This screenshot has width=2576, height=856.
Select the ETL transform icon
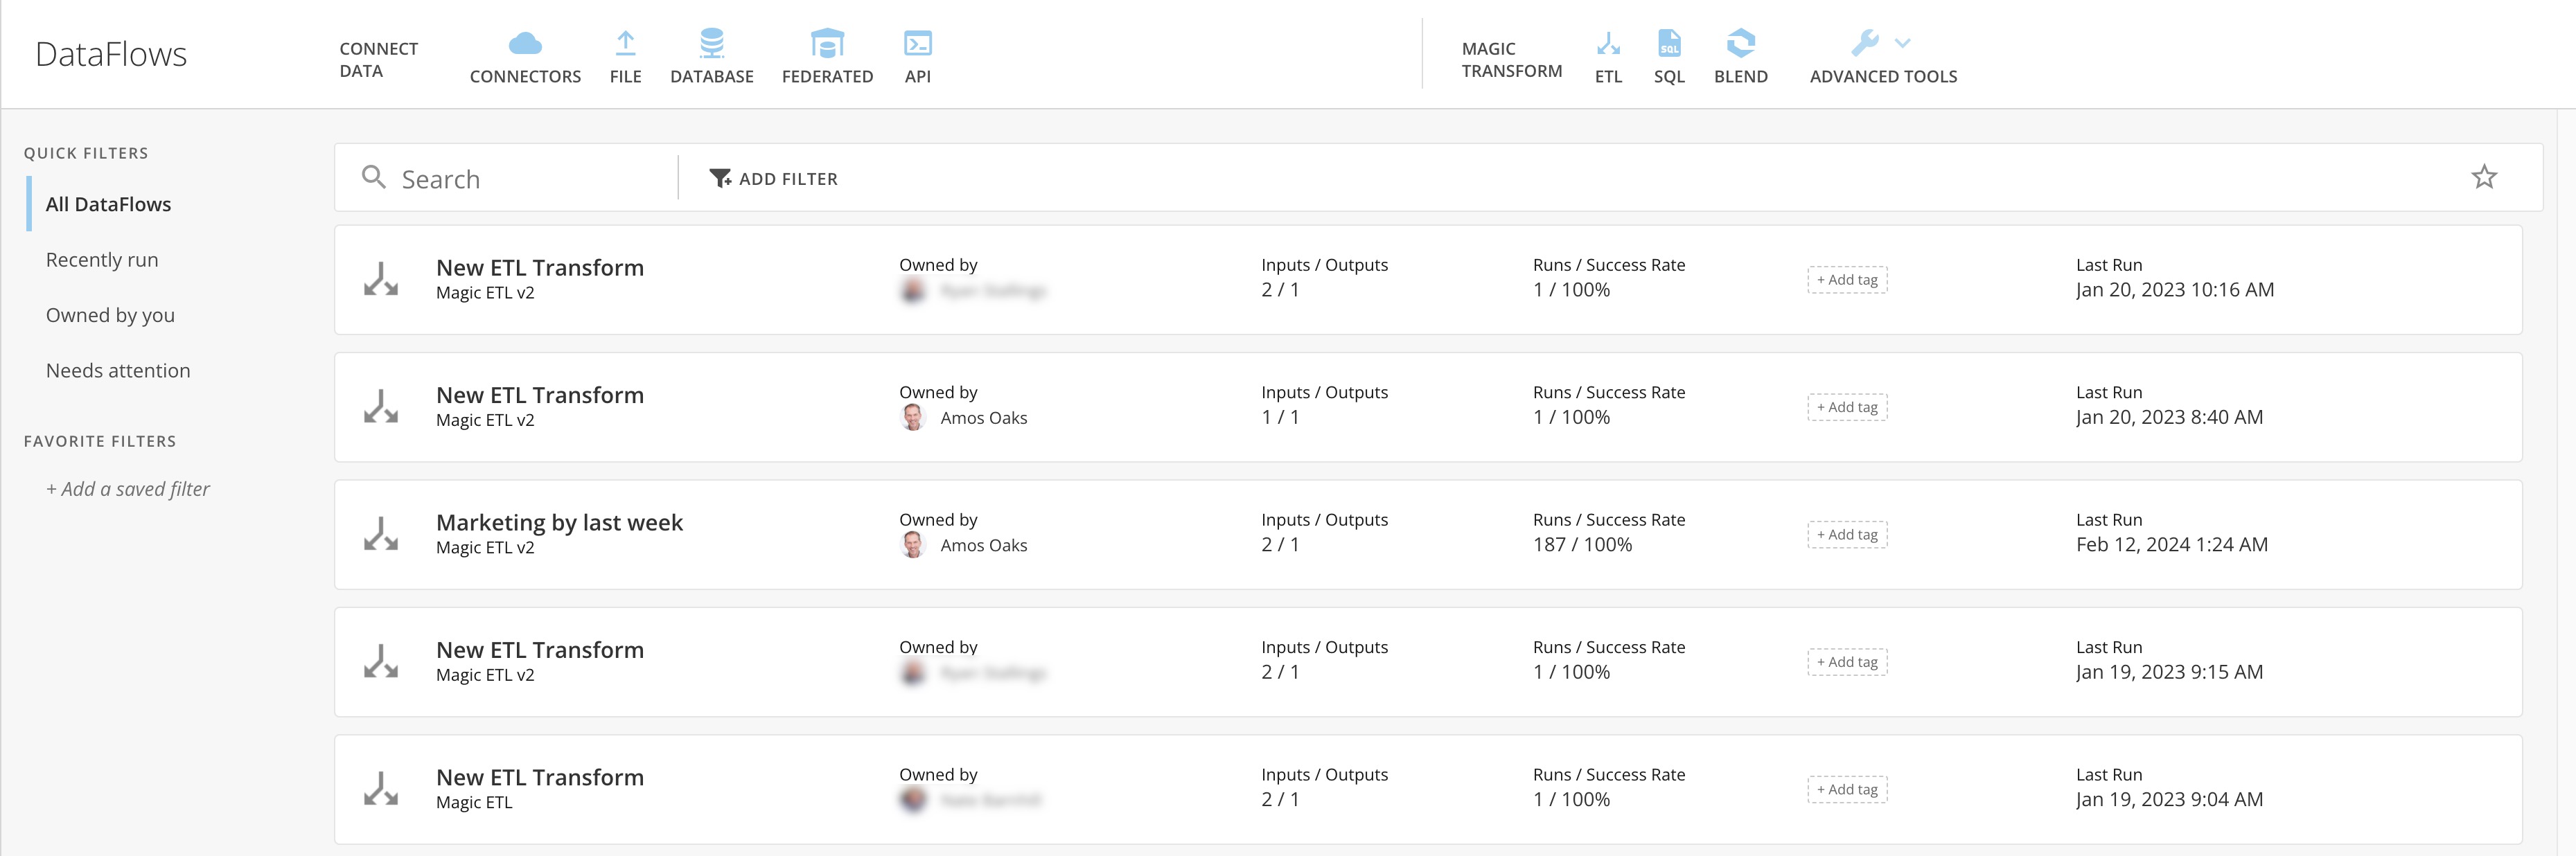pos(1607,44)
